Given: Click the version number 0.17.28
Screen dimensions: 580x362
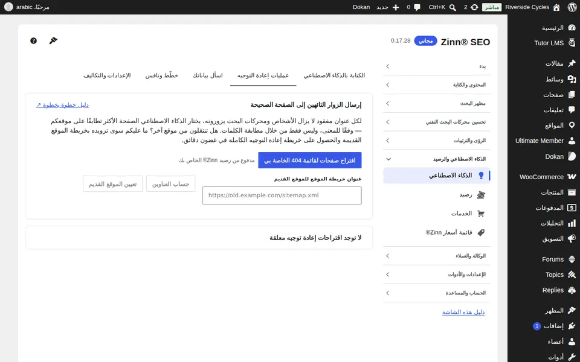Looking at the screenshot, I should tap(401, 40).
